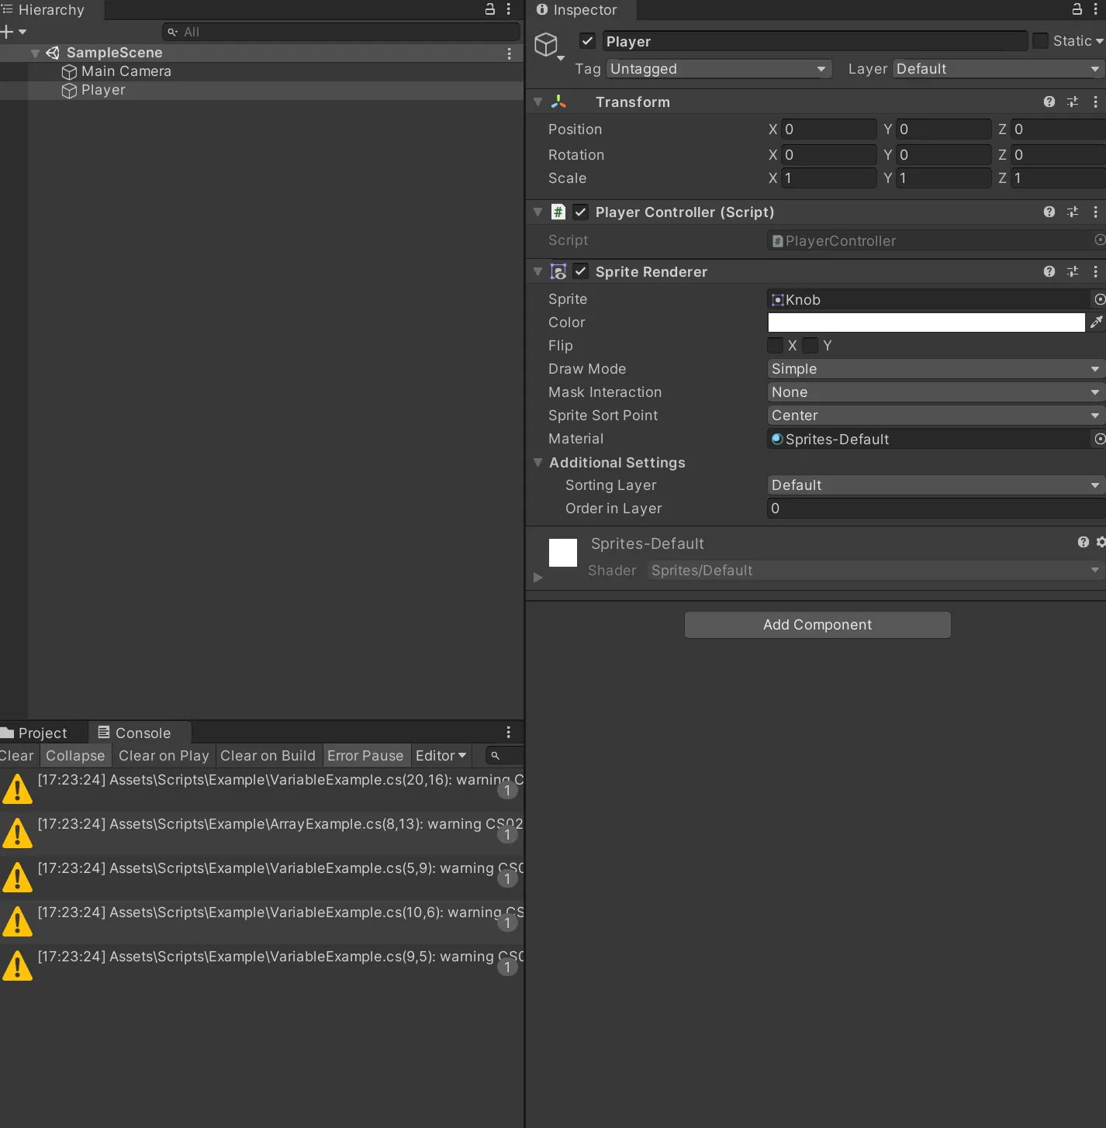Click Rotation Y value field
Image resolution: width=1106 pixels, height=1128 pixels.
tap(943, 155)
